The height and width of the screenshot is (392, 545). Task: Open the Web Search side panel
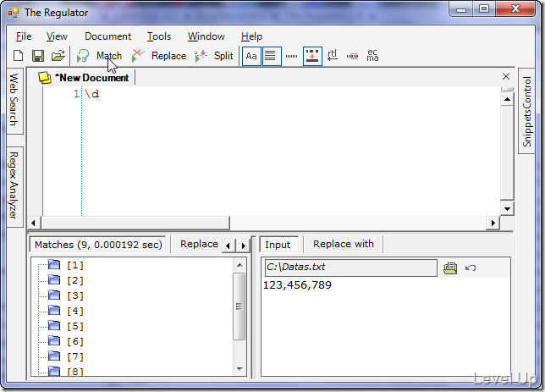click(14, 100)
